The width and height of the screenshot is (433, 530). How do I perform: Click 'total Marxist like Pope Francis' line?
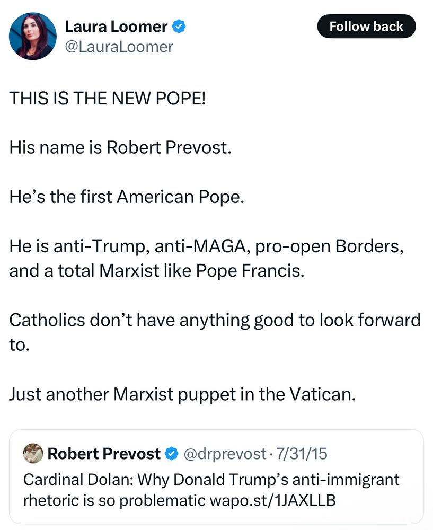(157, 271)
